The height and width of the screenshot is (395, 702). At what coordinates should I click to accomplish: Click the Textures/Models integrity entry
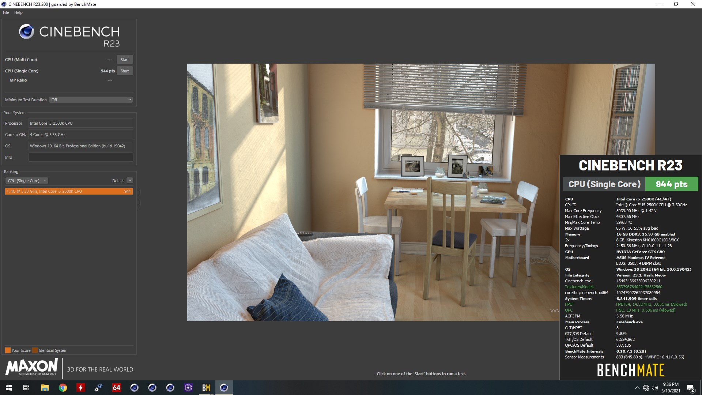[x=580, y=287]
